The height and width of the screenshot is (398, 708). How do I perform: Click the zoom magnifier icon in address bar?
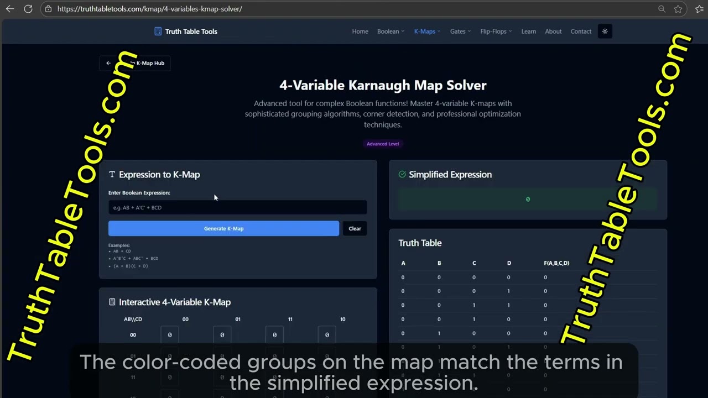click(662, 9)
